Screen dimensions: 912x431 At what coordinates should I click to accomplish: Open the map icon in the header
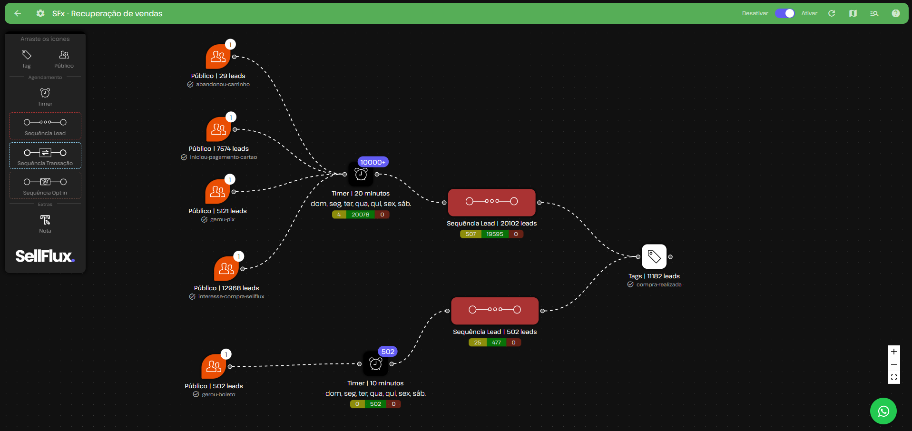tap(853, 13)
